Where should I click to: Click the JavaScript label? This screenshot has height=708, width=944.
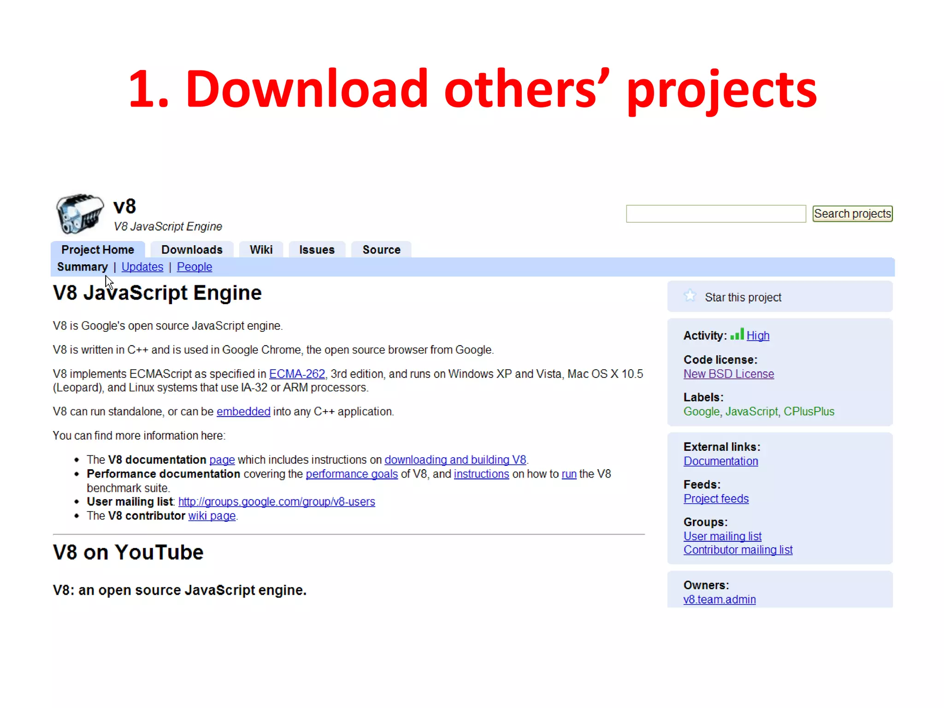point(752,412)
